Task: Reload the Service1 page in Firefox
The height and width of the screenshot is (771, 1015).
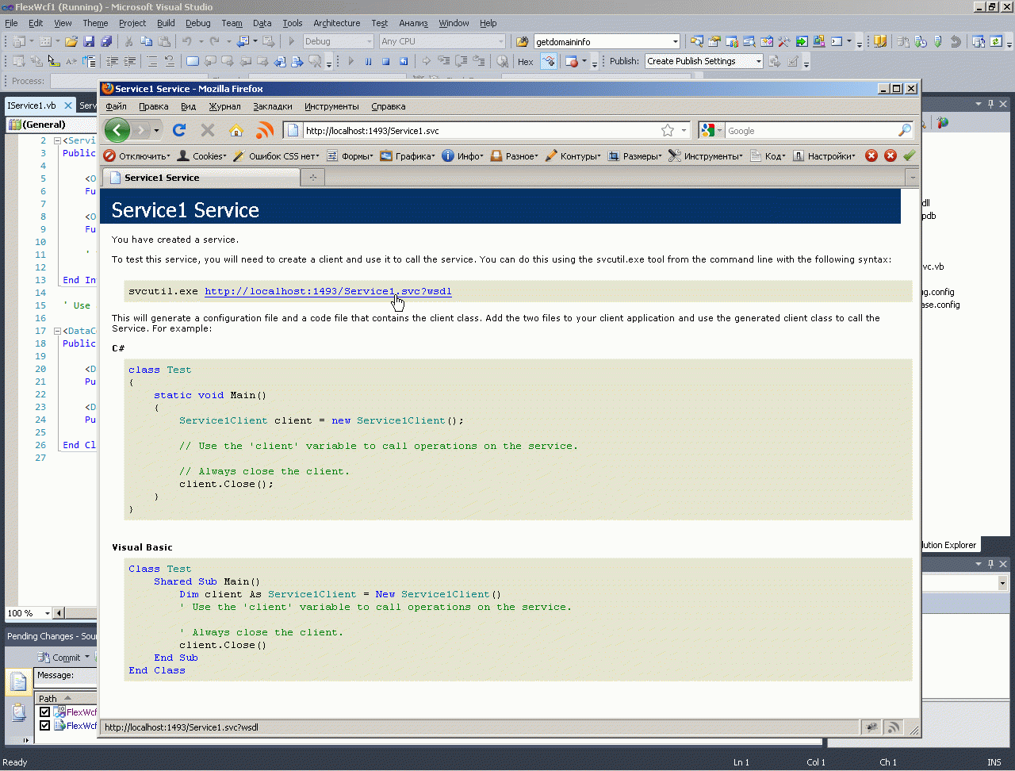Action: tap(179, 130)
